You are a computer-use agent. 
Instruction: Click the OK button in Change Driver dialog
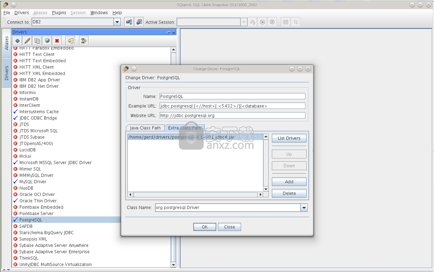click(205, 227)
